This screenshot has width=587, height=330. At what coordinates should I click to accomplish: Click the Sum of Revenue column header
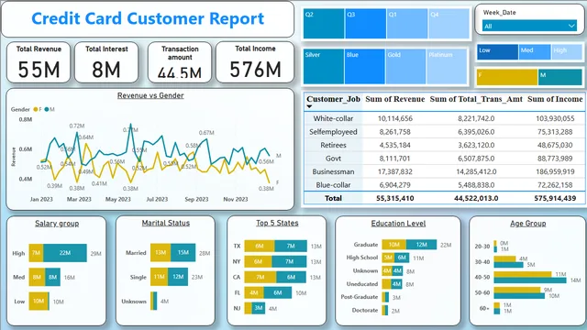(x=395, y=99)
